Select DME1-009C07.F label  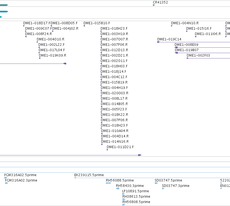[39, 29]
